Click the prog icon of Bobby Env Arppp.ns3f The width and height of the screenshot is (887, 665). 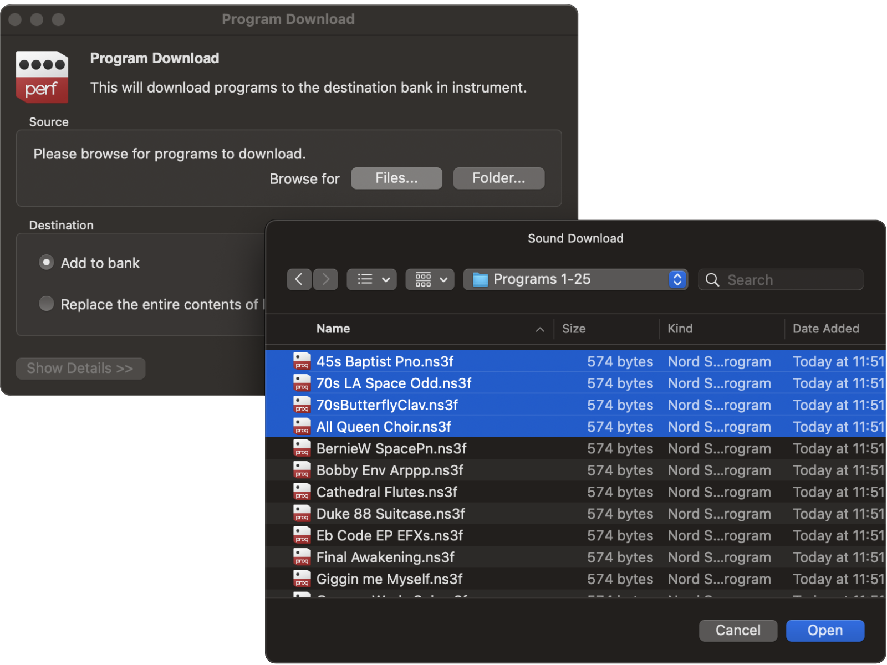coord(302,470)
